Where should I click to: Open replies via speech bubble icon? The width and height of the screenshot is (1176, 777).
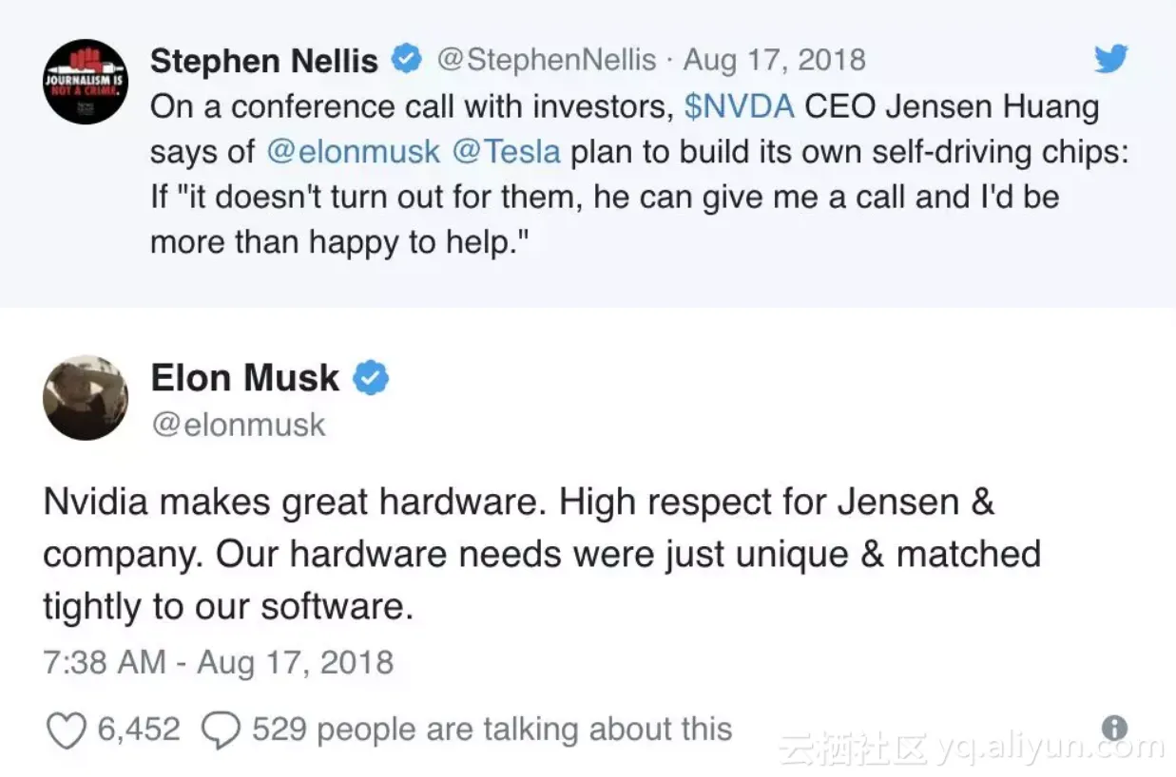point(220,730)
